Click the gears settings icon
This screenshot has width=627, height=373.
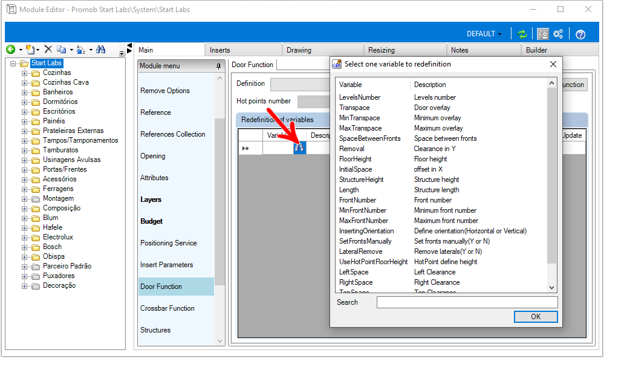click(x=558, y=34)
